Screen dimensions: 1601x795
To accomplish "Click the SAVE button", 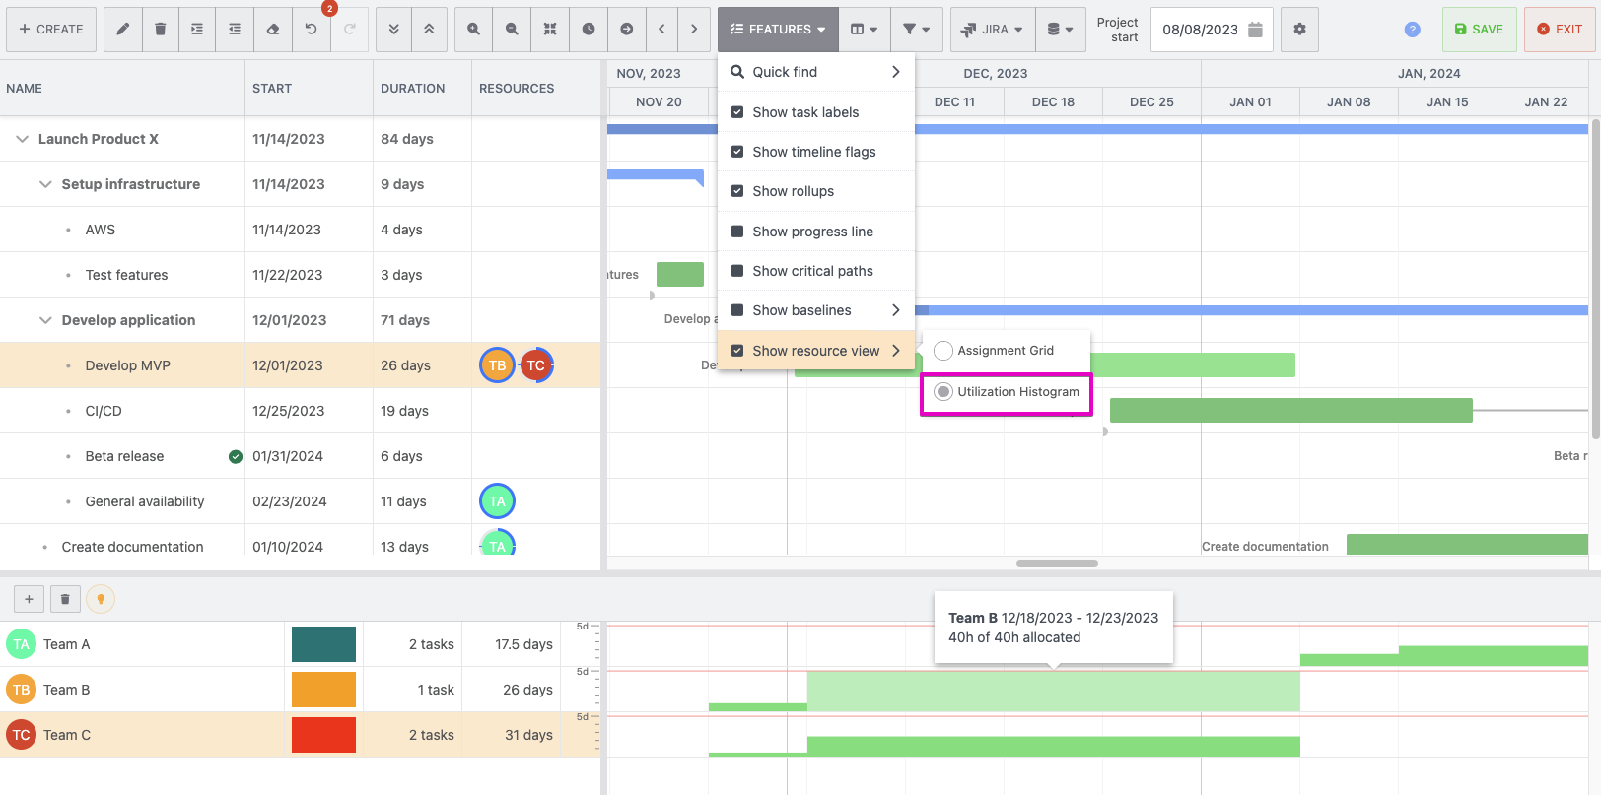I will pos(1479,30).
